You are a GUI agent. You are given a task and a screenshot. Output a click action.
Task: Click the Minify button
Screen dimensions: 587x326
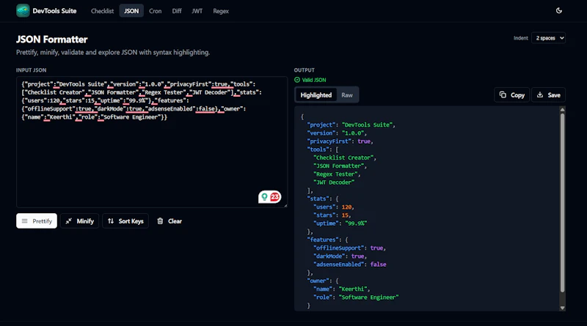point(80,221)
